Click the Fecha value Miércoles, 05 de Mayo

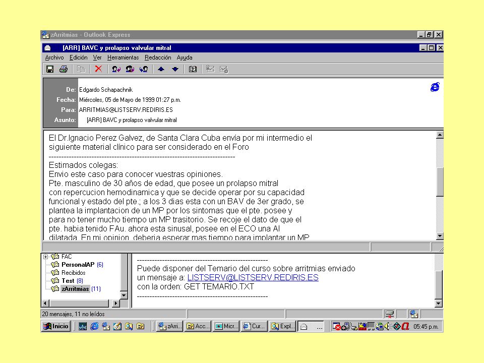130,100
